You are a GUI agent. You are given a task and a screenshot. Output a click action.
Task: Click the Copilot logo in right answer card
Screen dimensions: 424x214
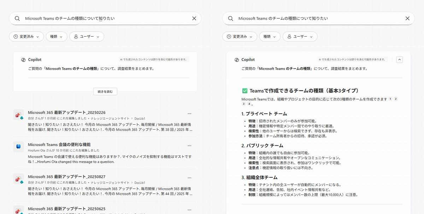[237, 60]
